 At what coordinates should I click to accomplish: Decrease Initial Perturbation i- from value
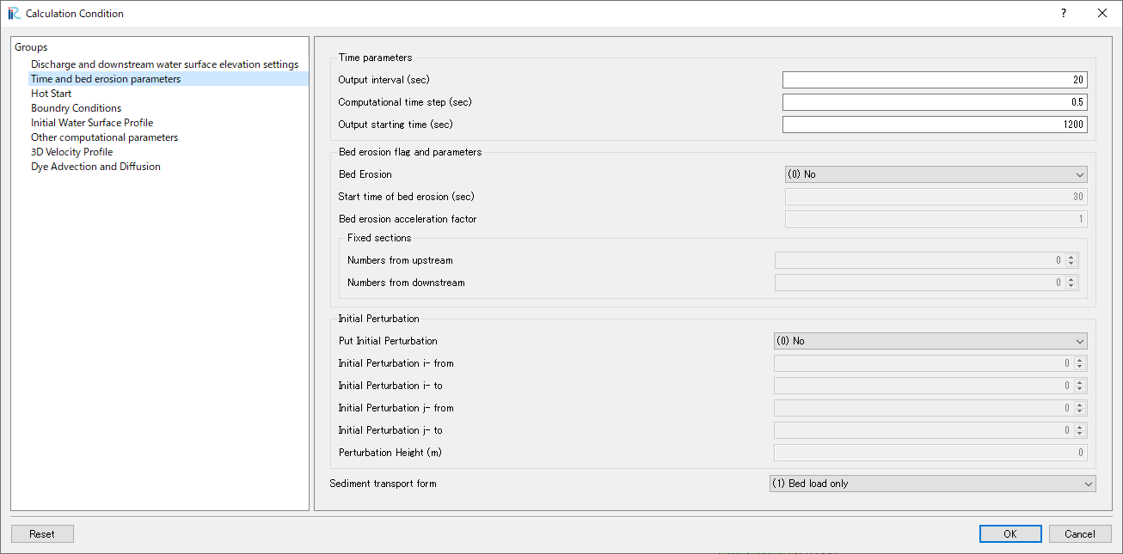pos(1080,368)
